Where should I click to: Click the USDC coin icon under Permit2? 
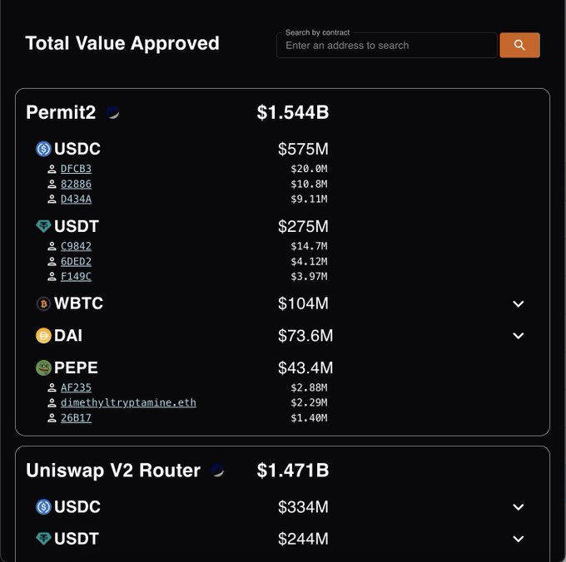pos(43,149)
